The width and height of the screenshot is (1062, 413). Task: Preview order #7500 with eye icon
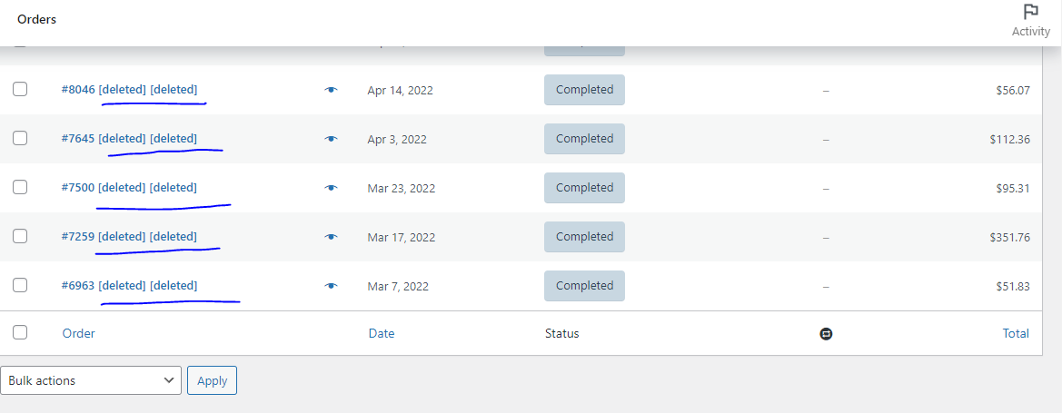point(331,188)
